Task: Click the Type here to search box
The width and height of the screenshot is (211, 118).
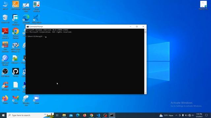Action: pos(30,115)
